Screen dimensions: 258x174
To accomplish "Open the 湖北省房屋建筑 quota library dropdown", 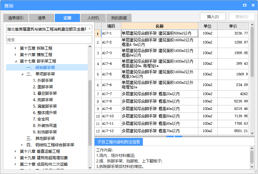I will pos(89,29).
